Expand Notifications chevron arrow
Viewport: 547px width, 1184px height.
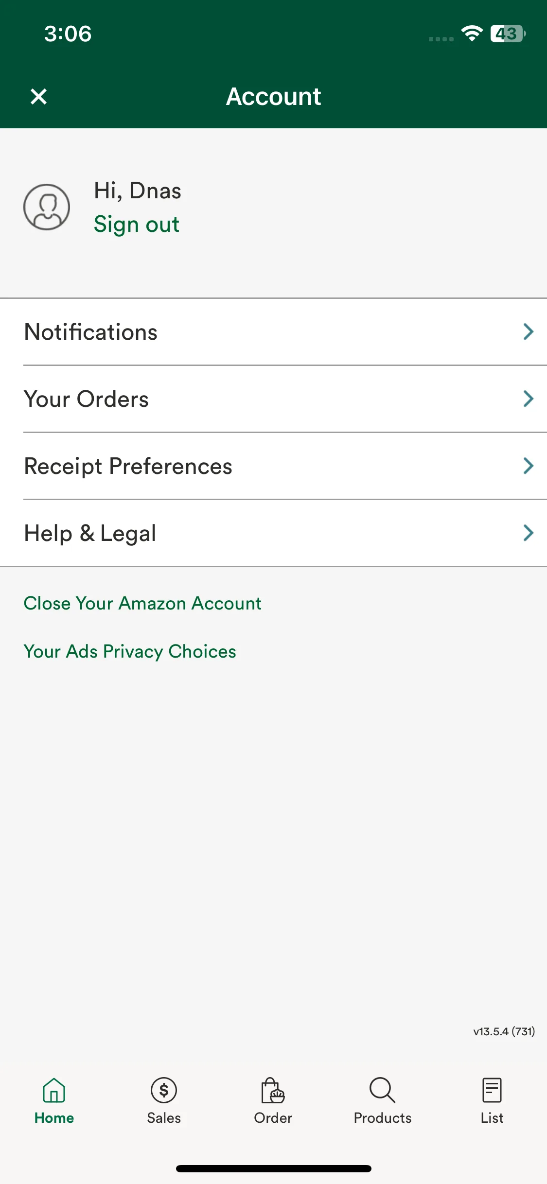click(529, 331)
